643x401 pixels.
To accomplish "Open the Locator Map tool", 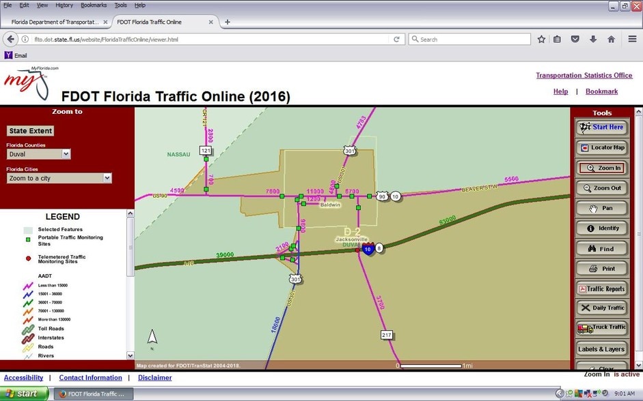I will [x=602, y=147].
